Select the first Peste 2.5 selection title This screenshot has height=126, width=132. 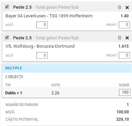pos(22,7)
